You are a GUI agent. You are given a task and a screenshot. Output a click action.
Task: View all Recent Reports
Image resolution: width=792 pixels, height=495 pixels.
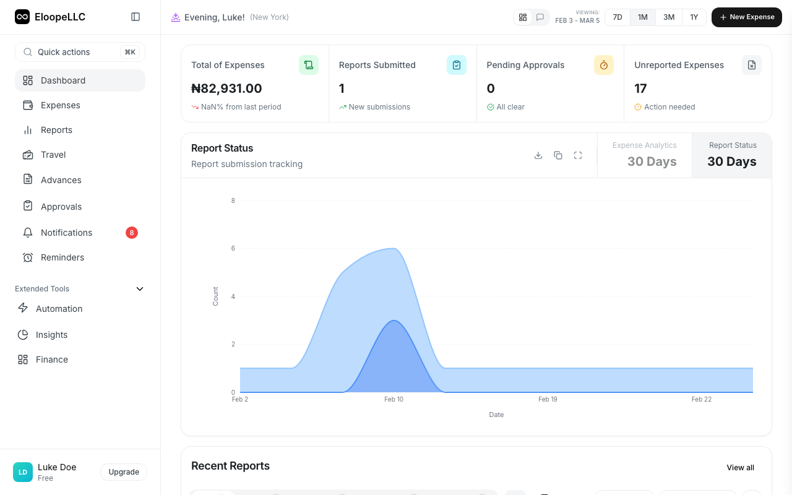(x=740, y=468)
